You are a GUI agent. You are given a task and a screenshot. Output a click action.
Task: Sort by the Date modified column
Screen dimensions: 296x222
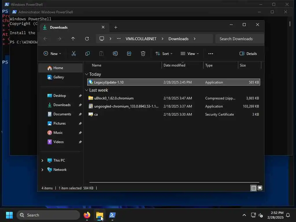182,65
